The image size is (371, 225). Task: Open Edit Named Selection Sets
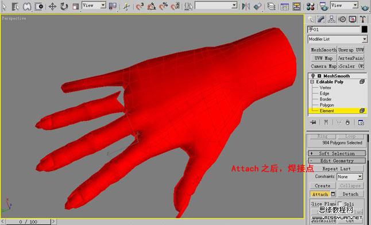tap(188, 6)
